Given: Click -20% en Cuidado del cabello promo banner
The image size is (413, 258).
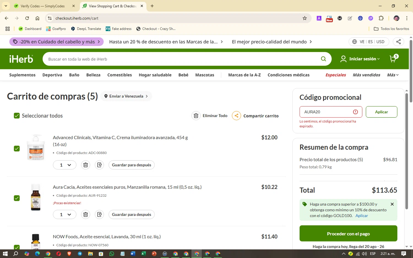Looking at the screenshot, I should tap(56, 42).
